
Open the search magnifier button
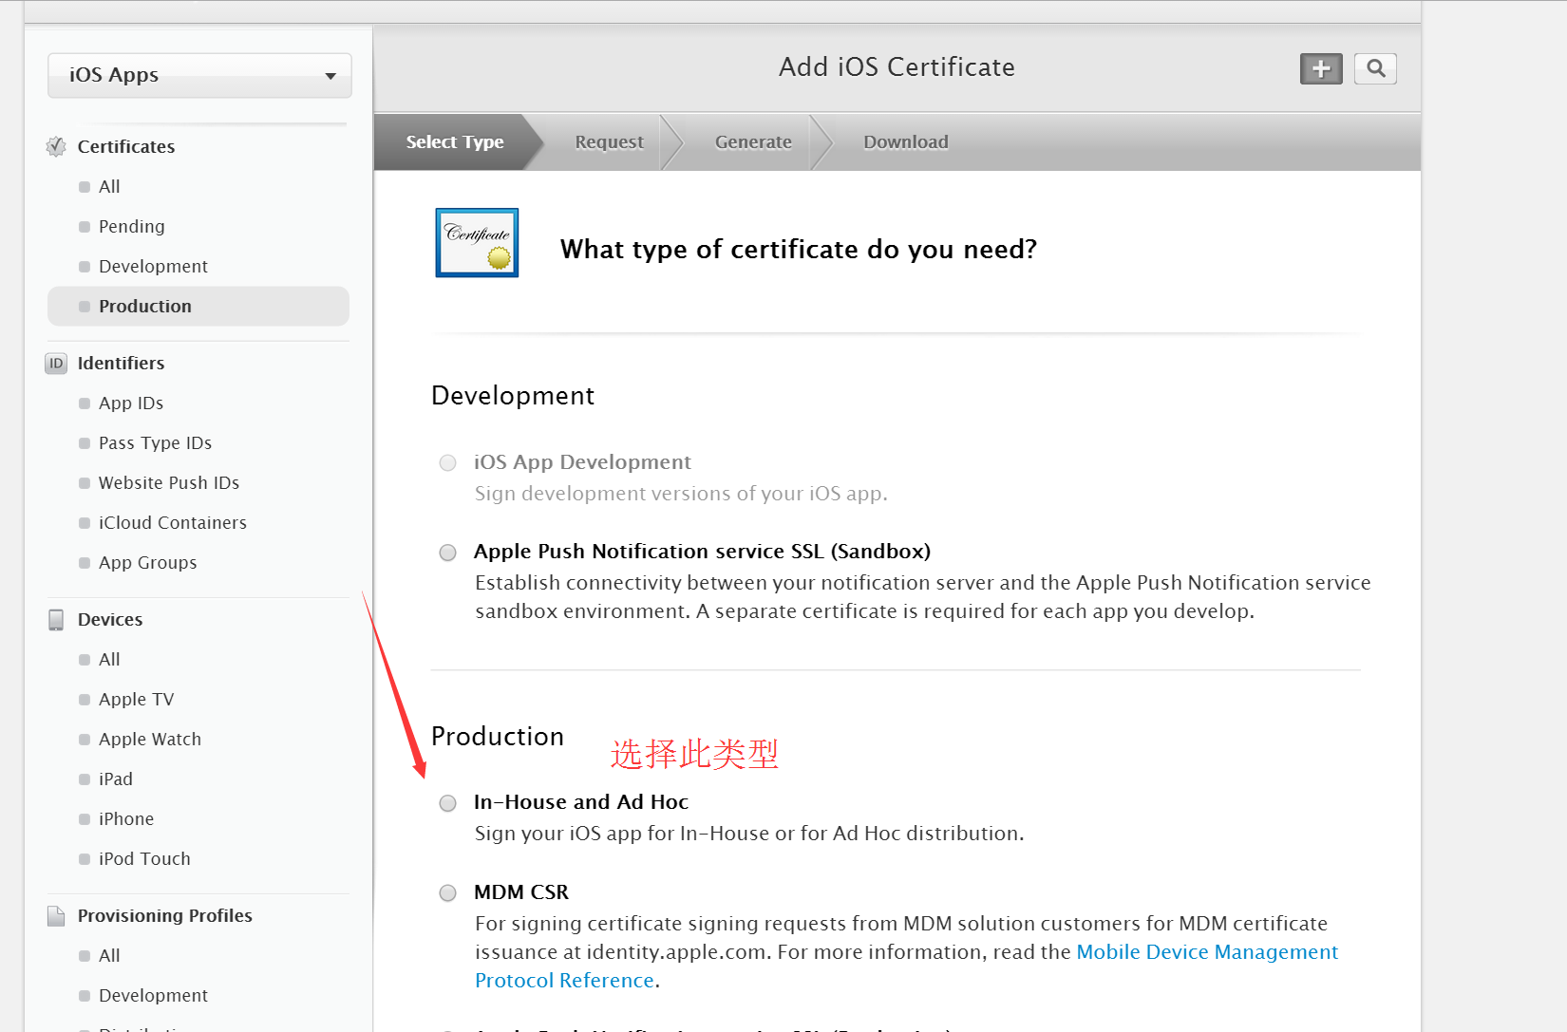pyautogui.click(x=1375, y=68)
